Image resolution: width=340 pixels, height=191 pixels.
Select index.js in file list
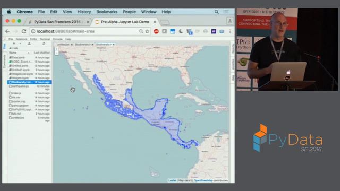29,93
